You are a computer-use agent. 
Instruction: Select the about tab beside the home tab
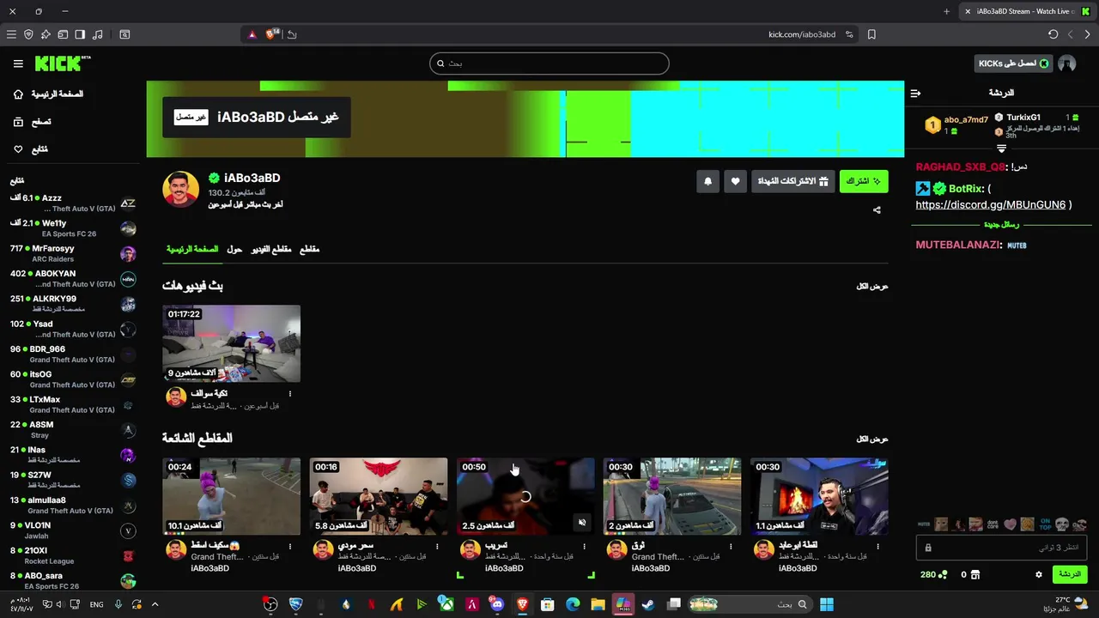[234, 249]
